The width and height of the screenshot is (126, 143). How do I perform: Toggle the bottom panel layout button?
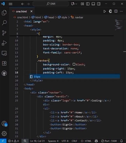click(93, 4)
